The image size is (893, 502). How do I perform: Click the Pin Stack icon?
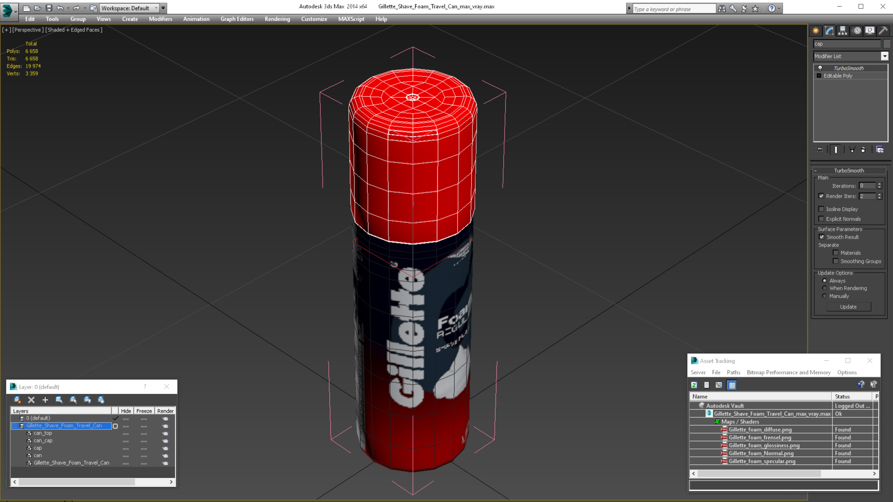click(x=819, y=150)
